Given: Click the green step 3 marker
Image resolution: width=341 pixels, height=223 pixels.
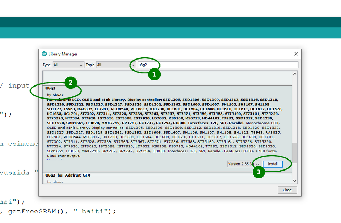Looking at the screenshot, I should point(258,173).
